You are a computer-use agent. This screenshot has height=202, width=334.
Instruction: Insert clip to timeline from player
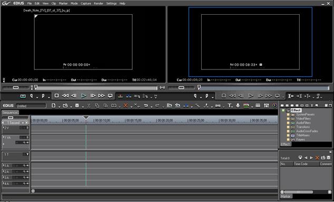120,96
